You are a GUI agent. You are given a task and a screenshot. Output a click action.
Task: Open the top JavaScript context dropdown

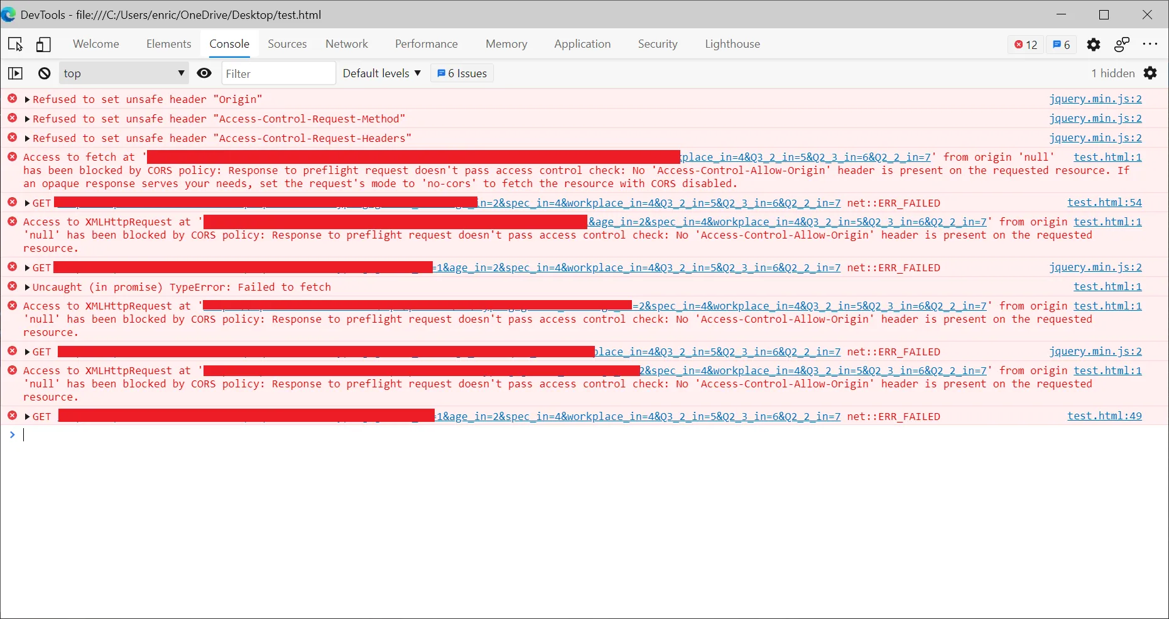[x=124, y=73]
